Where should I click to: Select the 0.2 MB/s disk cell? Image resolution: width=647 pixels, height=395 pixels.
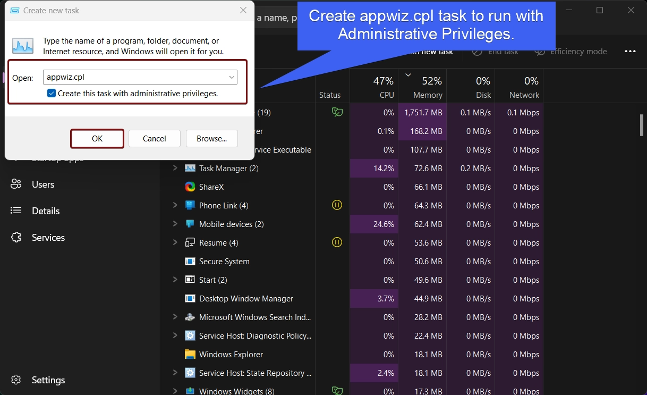[471, 168]
